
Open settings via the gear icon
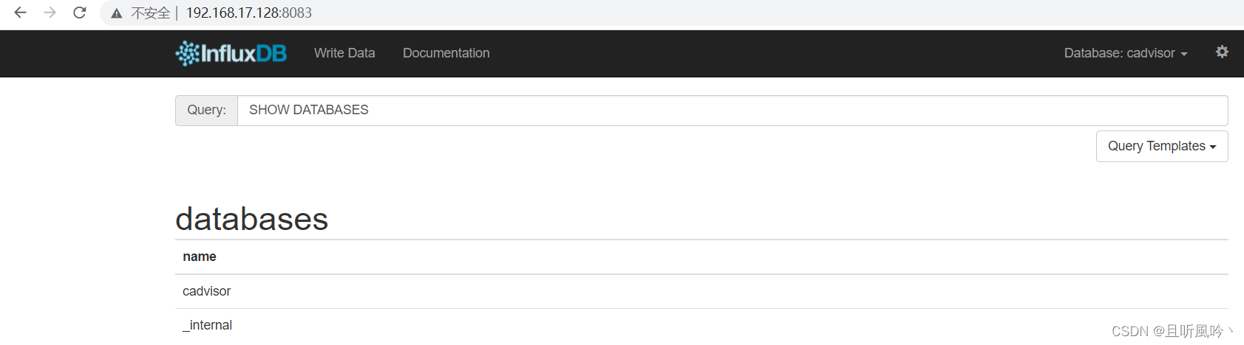(x=1222, y=52)
